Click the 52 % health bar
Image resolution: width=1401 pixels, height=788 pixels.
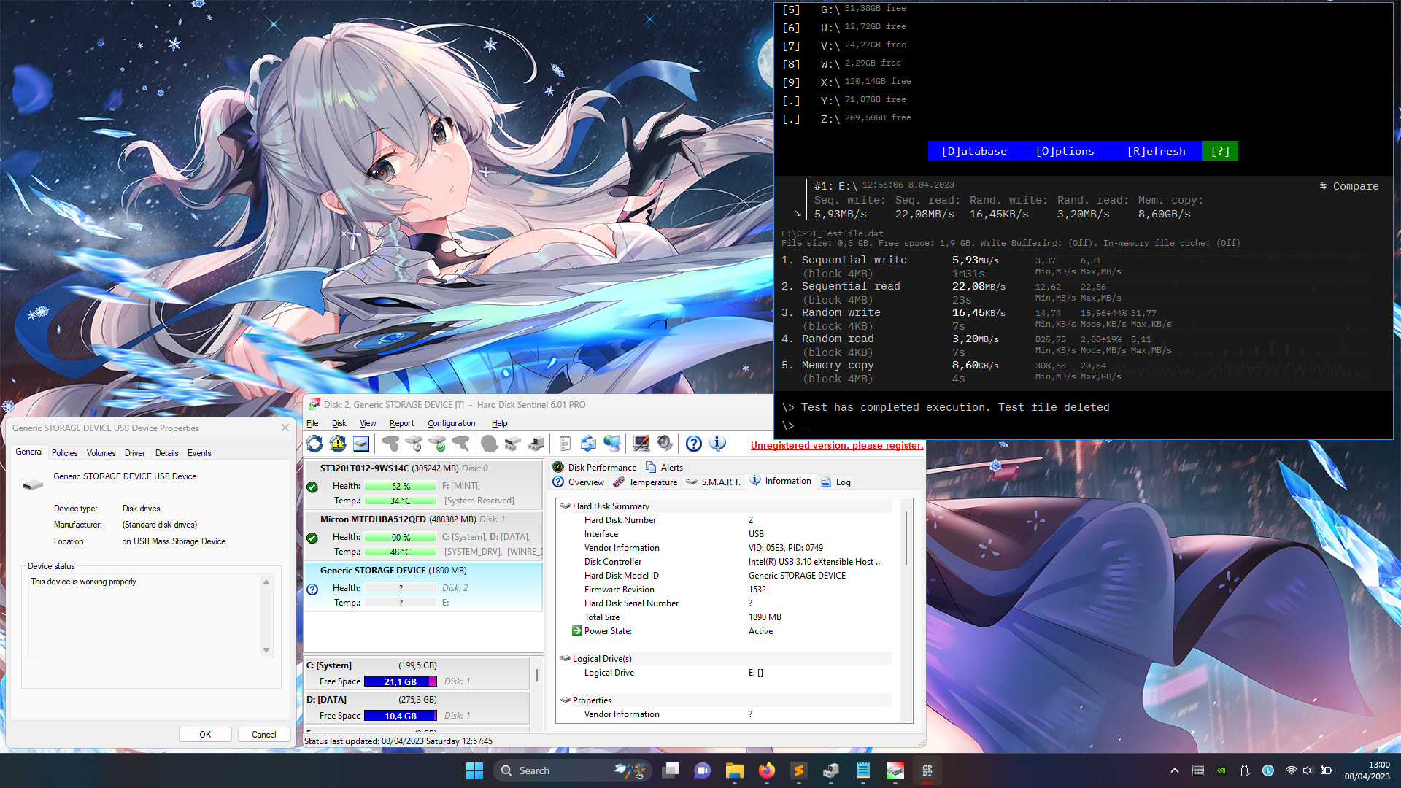coord(401,486)
